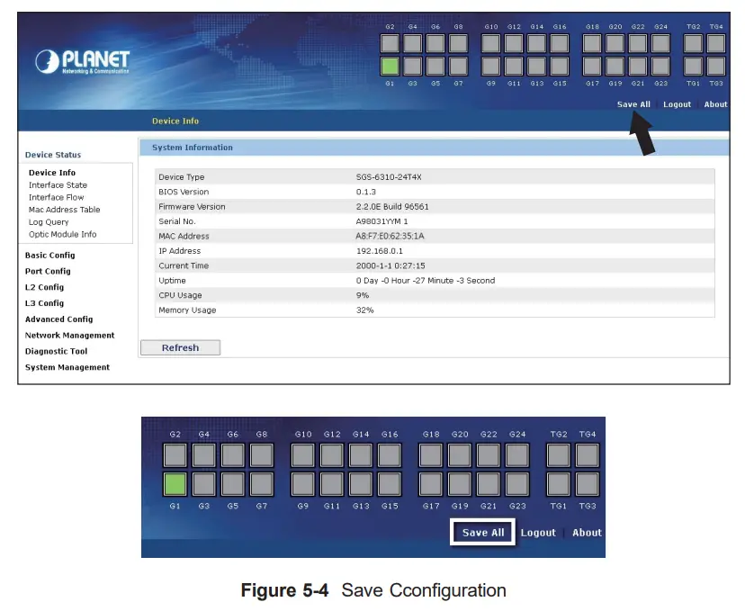Click the TG3 port icon

(716, 65)
